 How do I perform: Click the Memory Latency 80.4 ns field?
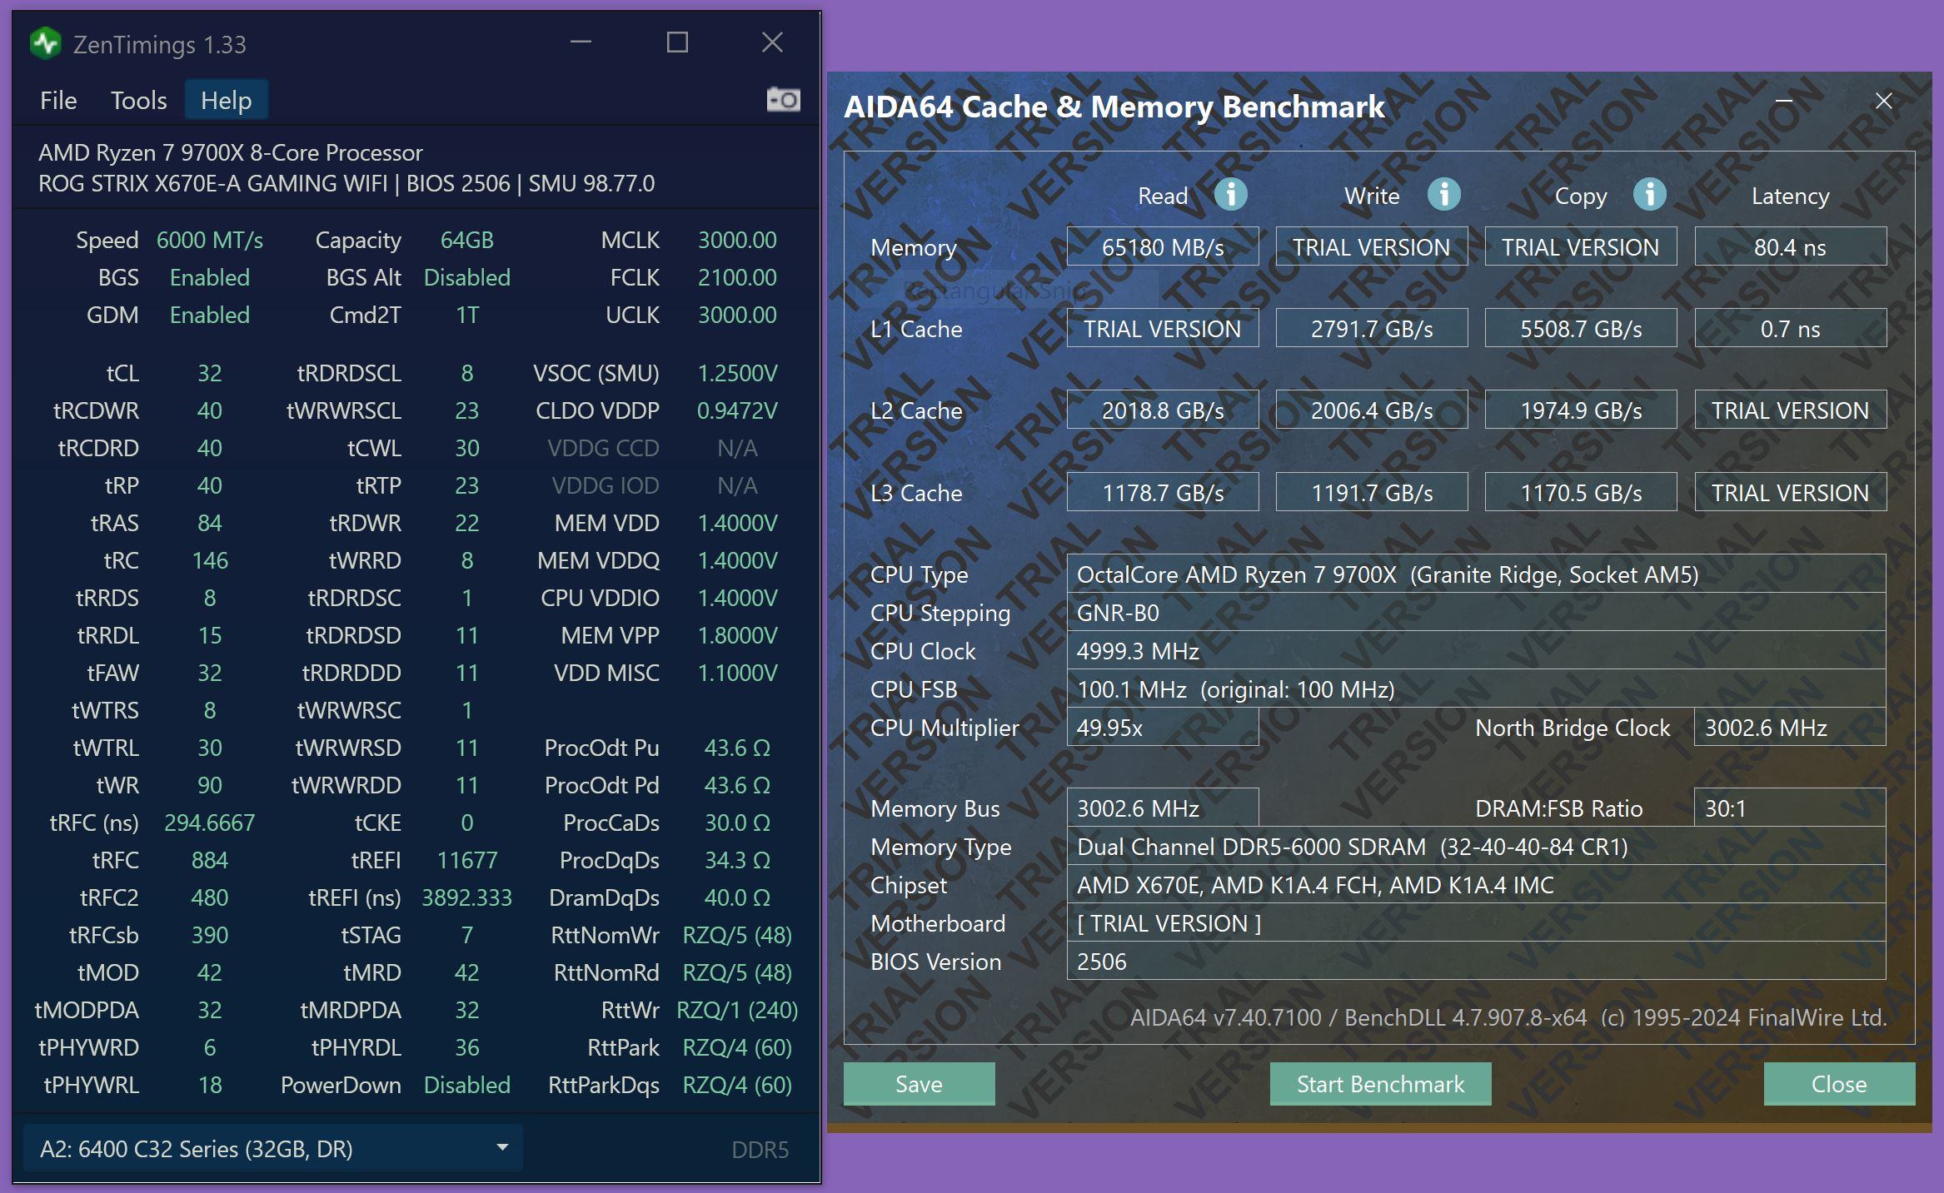1789,247
